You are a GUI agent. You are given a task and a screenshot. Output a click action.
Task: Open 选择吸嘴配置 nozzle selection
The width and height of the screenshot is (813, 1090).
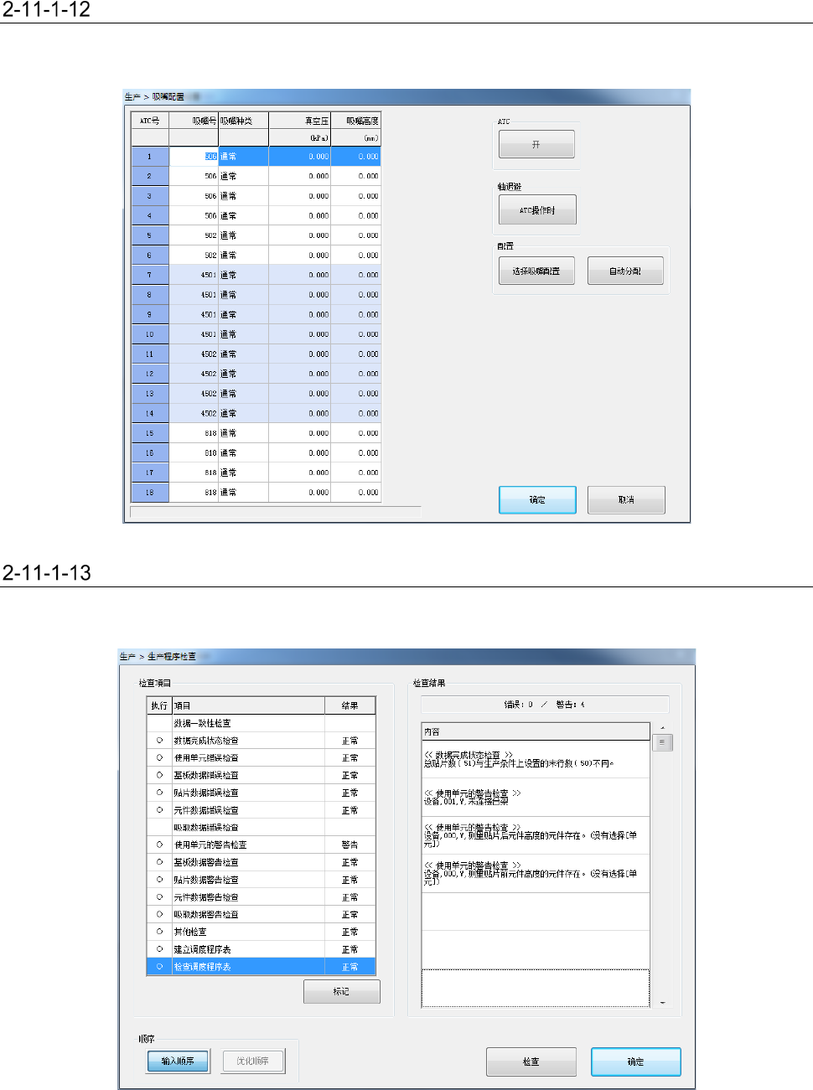pos(536,271)
